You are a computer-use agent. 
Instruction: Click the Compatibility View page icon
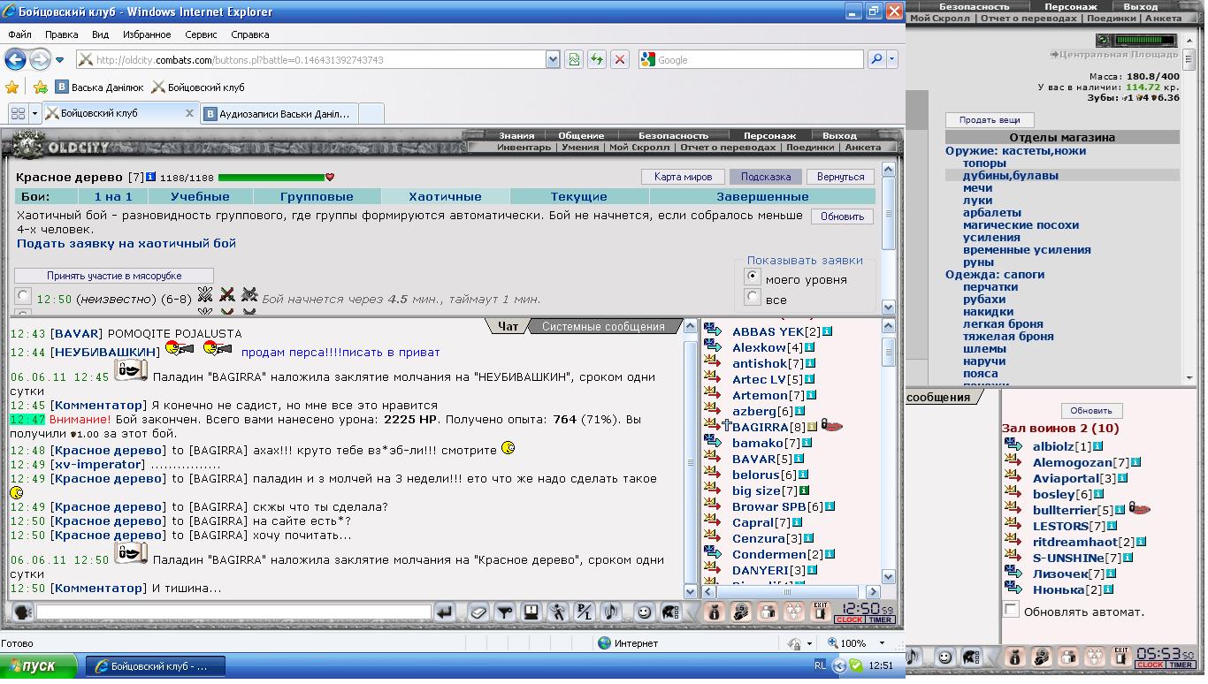coord(574,59)
